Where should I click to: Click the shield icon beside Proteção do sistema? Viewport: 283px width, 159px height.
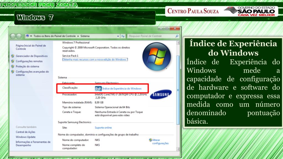click(x=12, y=67)
